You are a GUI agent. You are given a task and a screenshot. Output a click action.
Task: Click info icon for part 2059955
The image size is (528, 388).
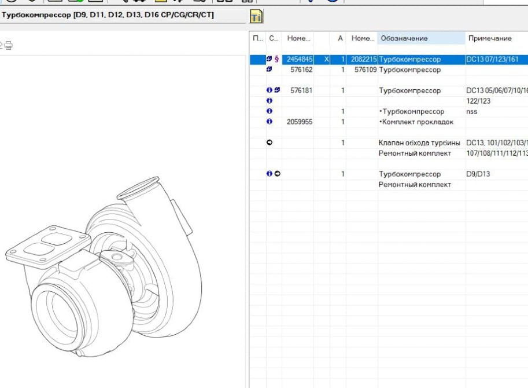pos(269,122)
